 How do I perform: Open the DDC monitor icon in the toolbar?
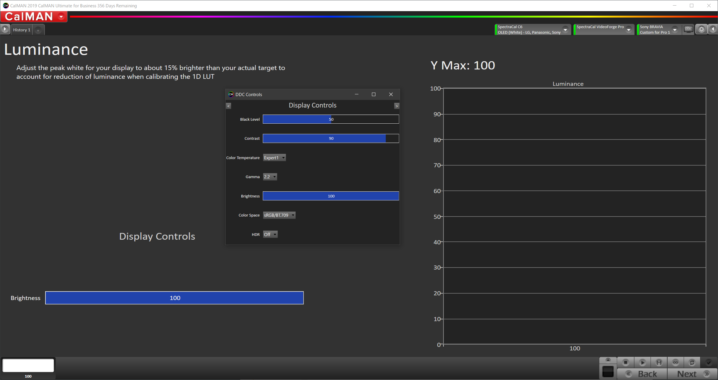point(688,29)
